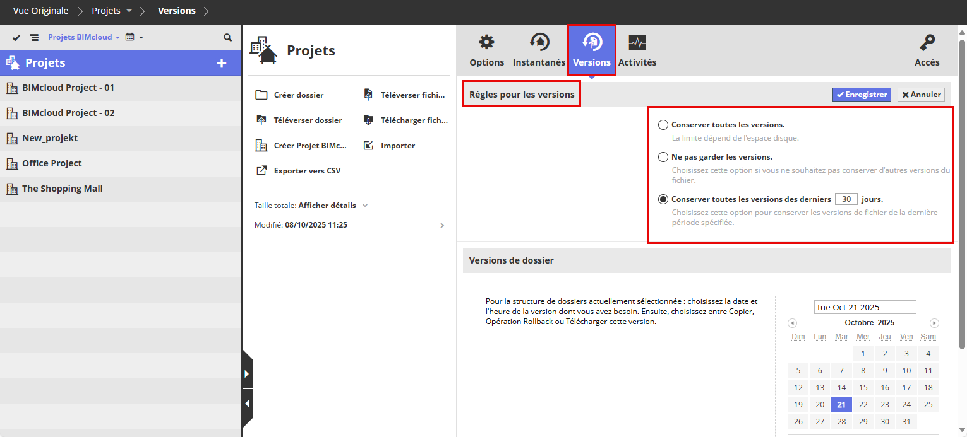Open the Projets BIMcloud filter dropdown
This screenshot has width=967, height=437.
[84, 38]
